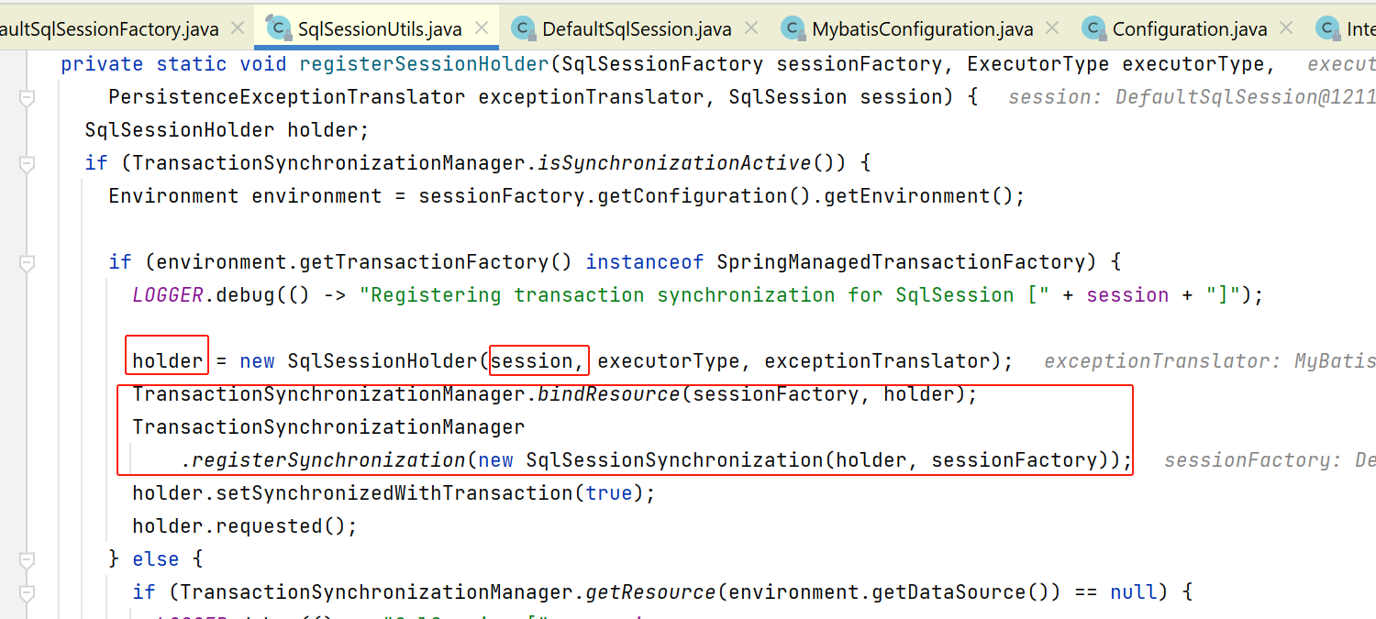This screenshot has height=619, width=1376.
Task: Fold the else block in the gutter
Action: pyautogui.click(x=27, y=559)
